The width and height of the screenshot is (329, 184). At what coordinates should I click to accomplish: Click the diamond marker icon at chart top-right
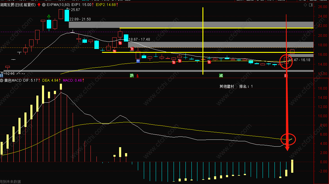(305, 5)
